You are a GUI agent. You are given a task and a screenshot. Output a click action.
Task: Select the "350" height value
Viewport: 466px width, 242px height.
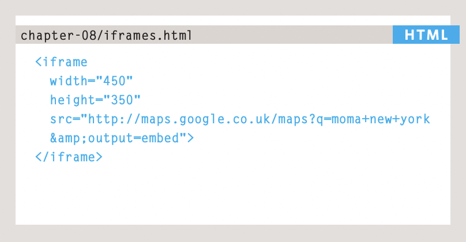click(x=122, y=100)
